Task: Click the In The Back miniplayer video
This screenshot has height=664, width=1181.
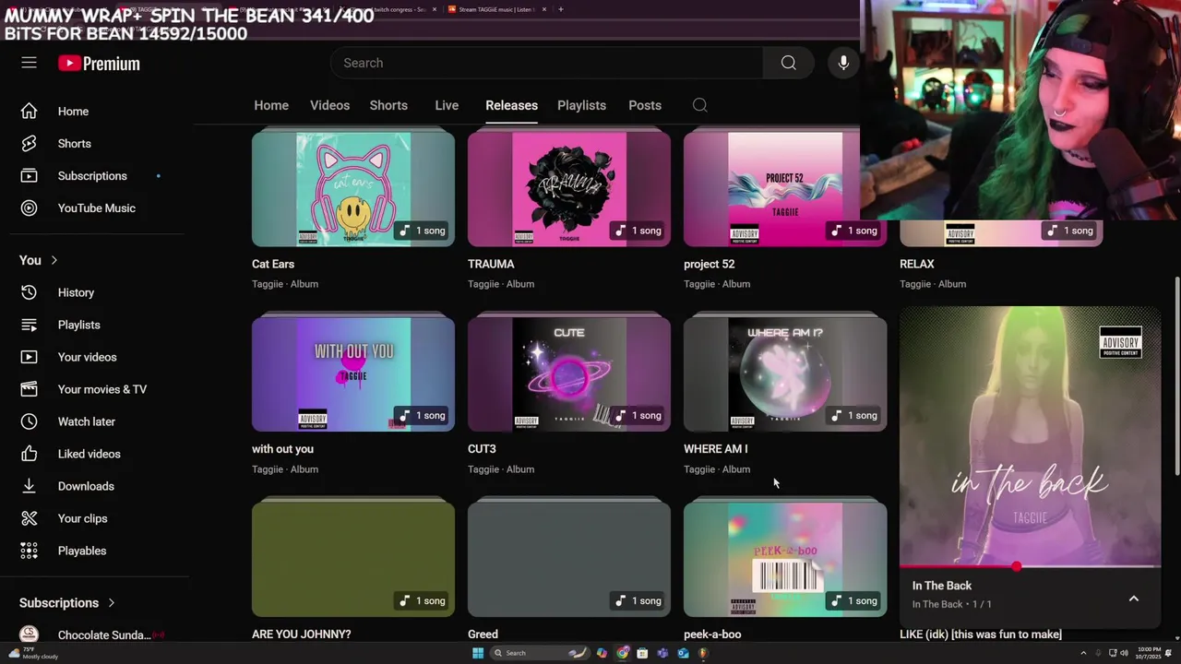Action: (x=1030, y=436)
